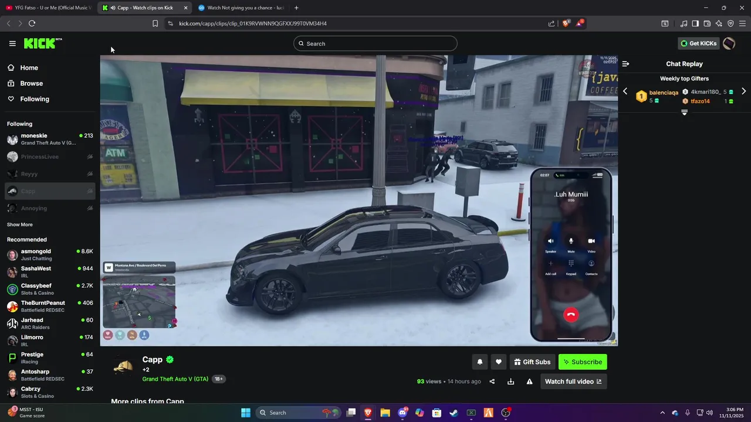Open Prestige recommended channel
Image resolution: width=751 pixels, height=422 pixels.
coord(50,358)
